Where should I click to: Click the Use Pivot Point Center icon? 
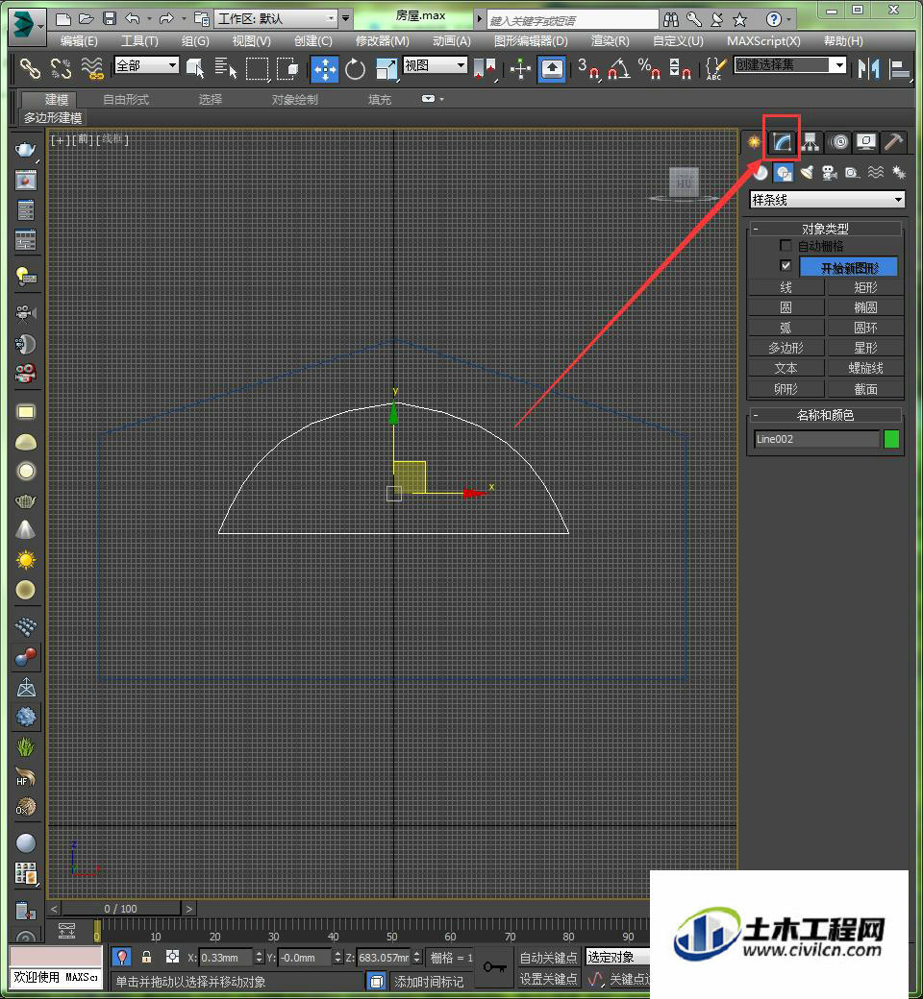[486, 68]
